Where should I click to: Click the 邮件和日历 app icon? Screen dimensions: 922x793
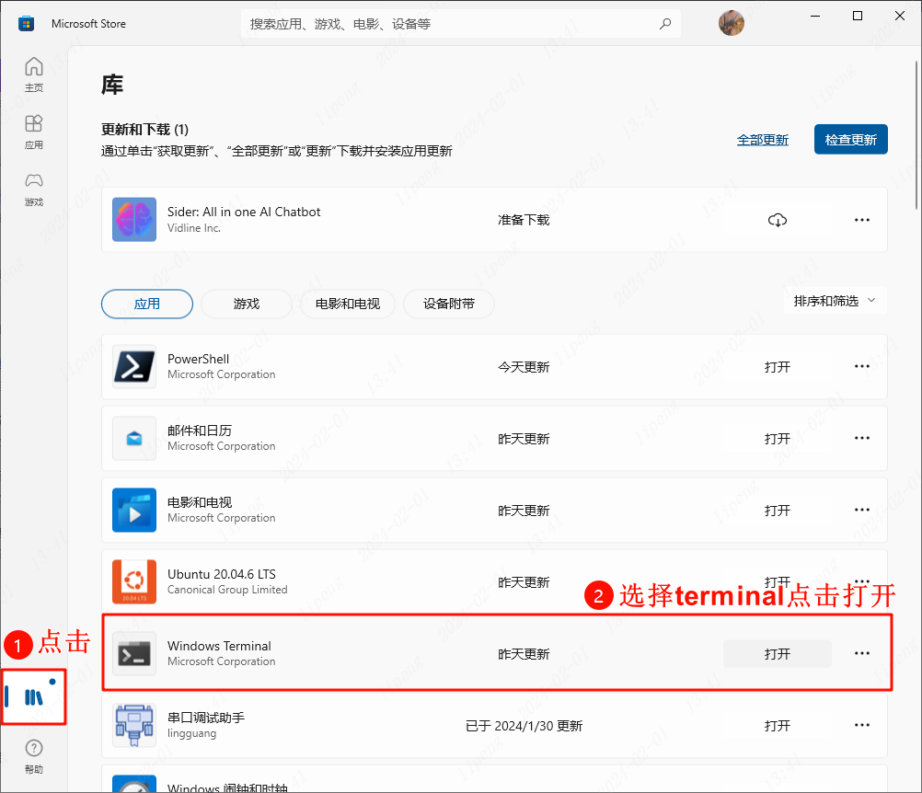point(134,438)
